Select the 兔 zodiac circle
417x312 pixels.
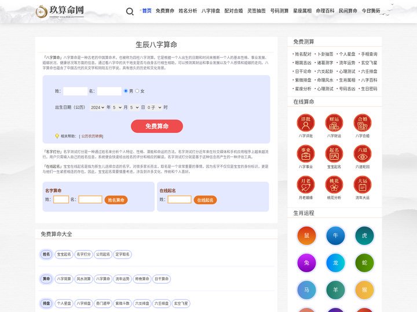pyautogui.click(x=306, y=263)
